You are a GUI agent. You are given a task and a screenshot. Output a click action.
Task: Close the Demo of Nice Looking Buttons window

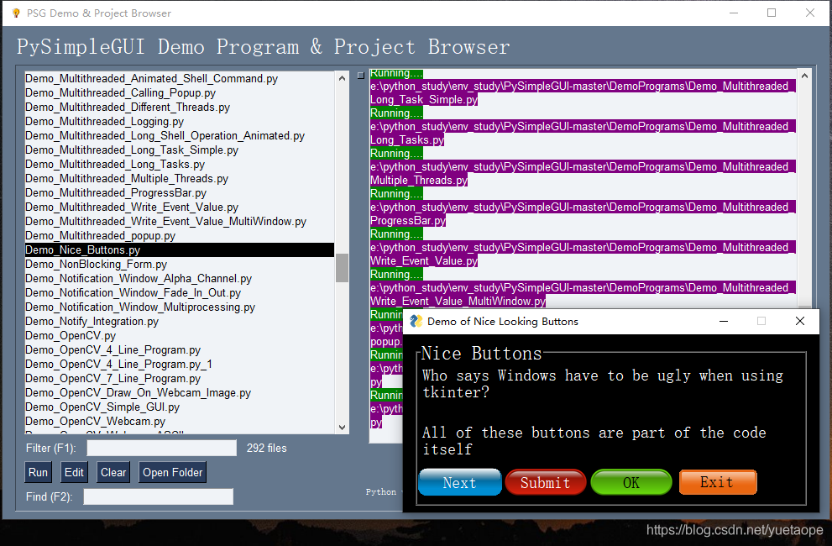pyautogui.click(x=799, y=321)
